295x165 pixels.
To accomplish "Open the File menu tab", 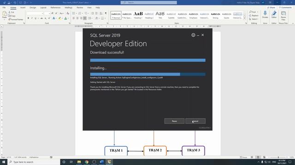I will (4, 7).
